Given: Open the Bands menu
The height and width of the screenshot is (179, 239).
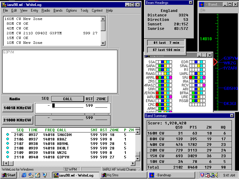Looking at the screenshot, I should click(58, 10).
